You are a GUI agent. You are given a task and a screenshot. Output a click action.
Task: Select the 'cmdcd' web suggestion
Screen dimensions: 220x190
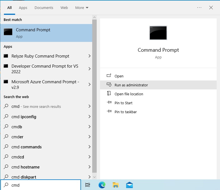46,157
